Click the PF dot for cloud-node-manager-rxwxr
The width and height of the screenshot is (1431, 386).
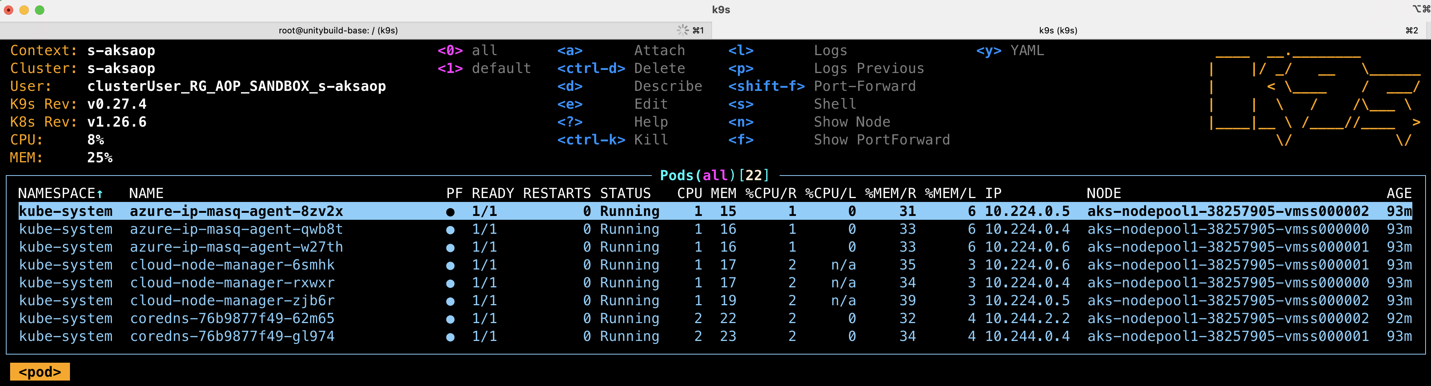click(450, 283)
